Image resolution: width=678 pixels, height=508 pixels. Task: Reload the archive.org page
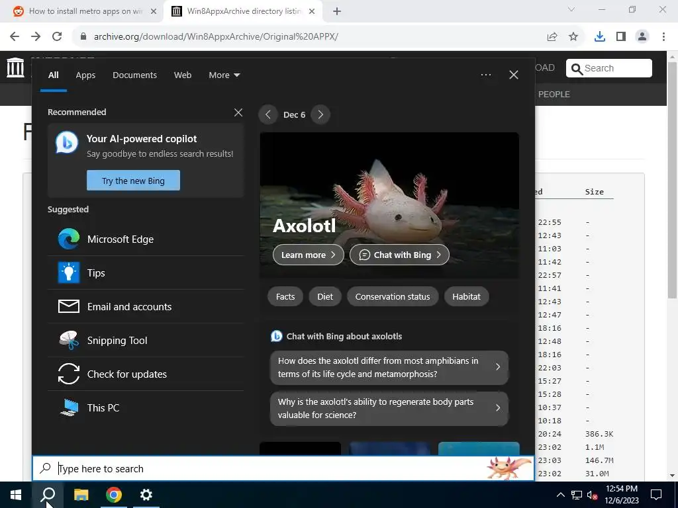[57, 36]
